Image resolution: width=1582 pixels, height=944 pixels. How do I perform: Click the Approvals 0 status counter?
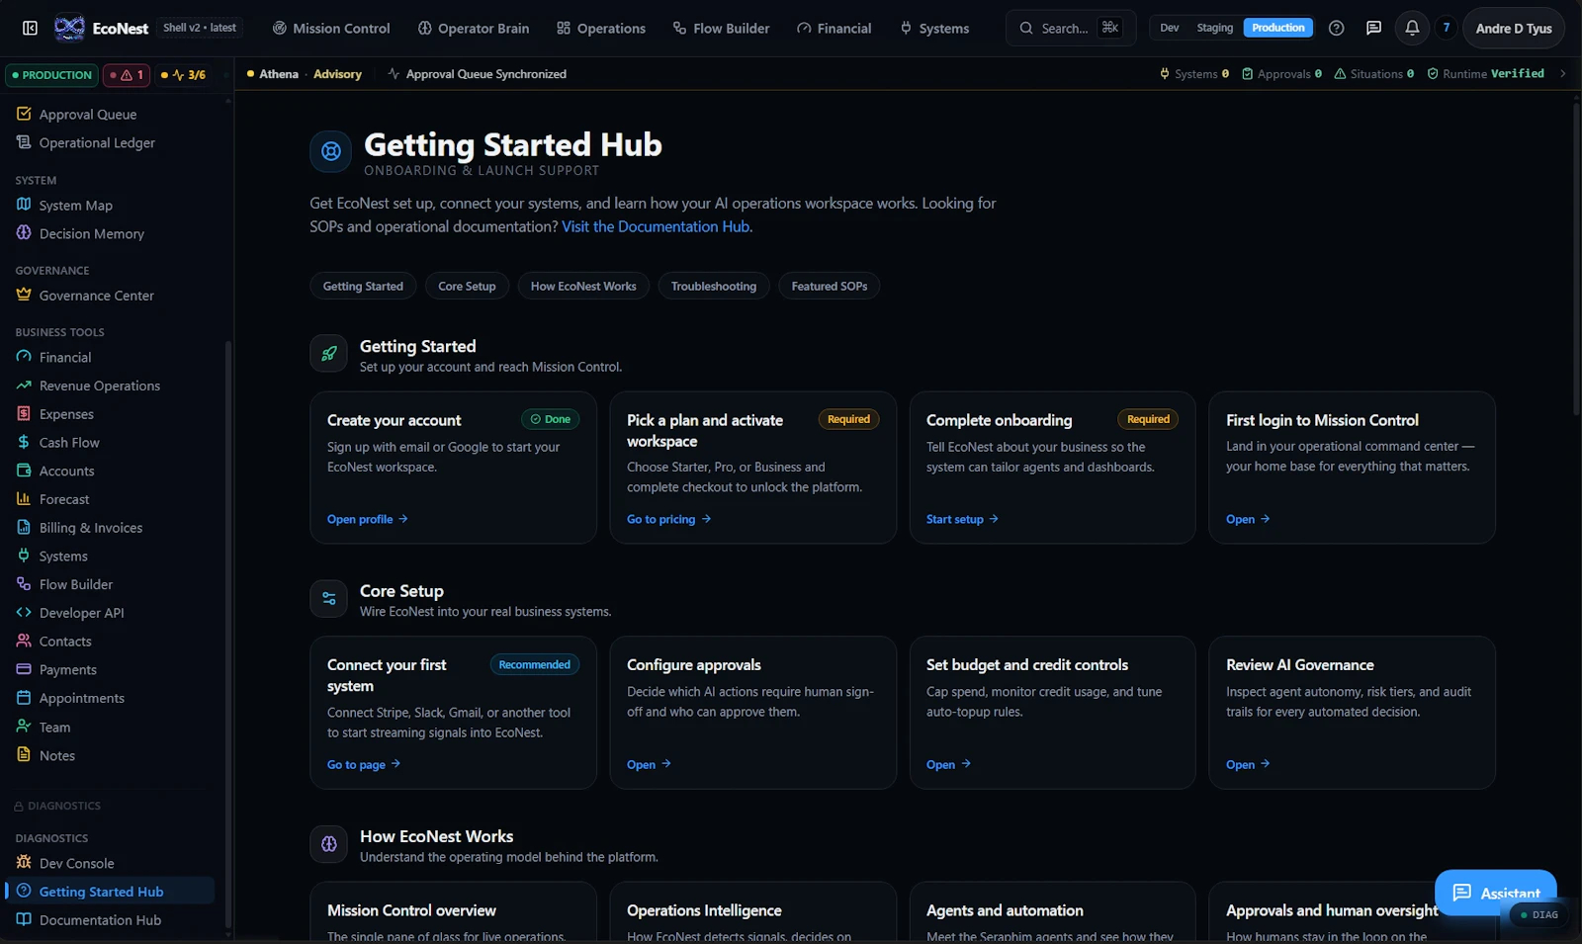coord(1281,74)
